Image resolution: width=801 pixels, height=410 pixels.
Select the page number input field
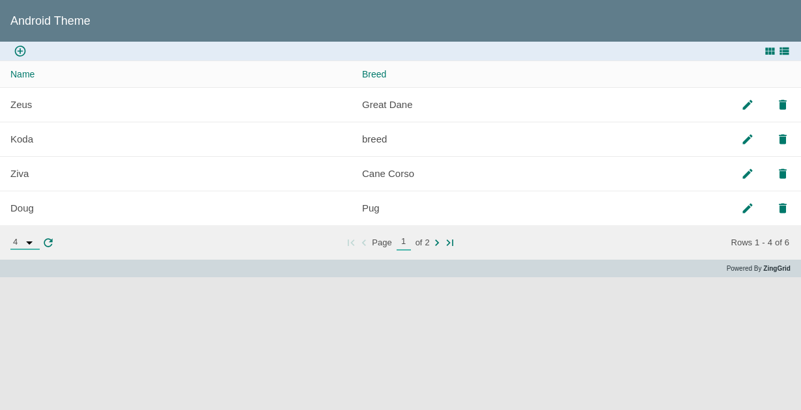tap(404, 241)
